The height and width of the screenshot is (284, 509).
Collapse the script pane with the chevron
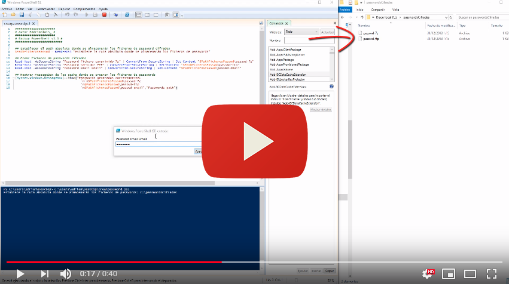click(261, 23)
